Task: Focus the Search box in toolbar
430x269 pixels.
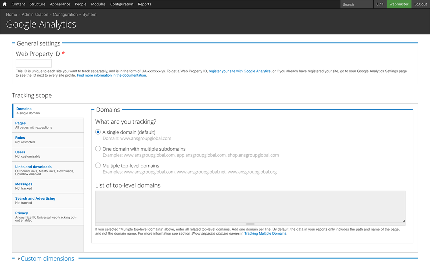Action: click(356, 4)
